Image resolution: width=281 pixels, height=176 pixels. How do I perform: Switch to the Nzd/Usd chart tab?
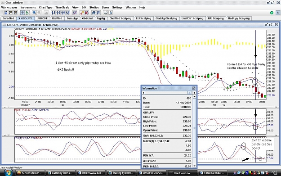[57, 18]
